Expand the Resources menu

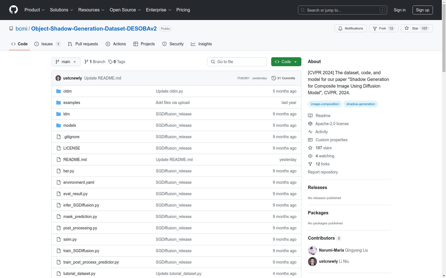(x=91, y=10)
